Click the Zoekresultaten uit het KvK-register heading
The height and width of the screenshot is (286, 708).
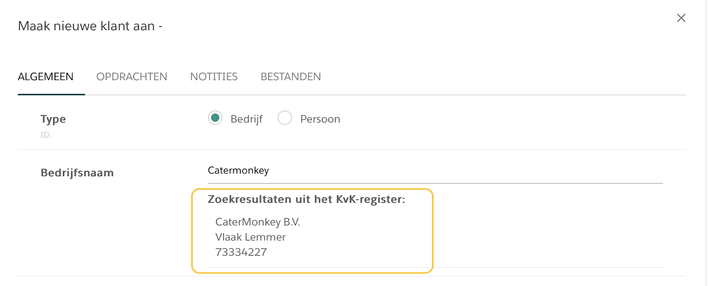[x=306, y=199]
